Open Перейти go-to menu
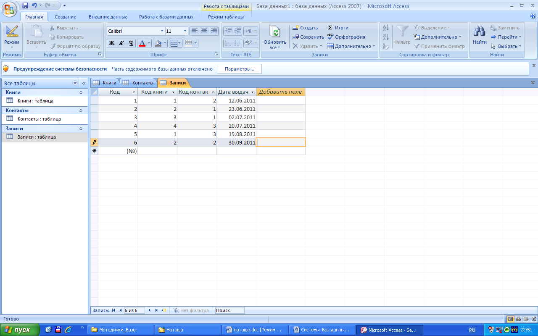 (x=506, y=37)
